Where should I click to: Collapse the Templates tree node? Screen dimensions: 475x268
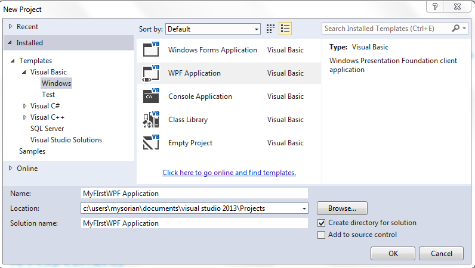(x=13, y=61)
